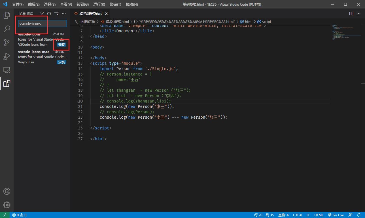Click the remote window indicator in the status bar

tap(5, 215)
